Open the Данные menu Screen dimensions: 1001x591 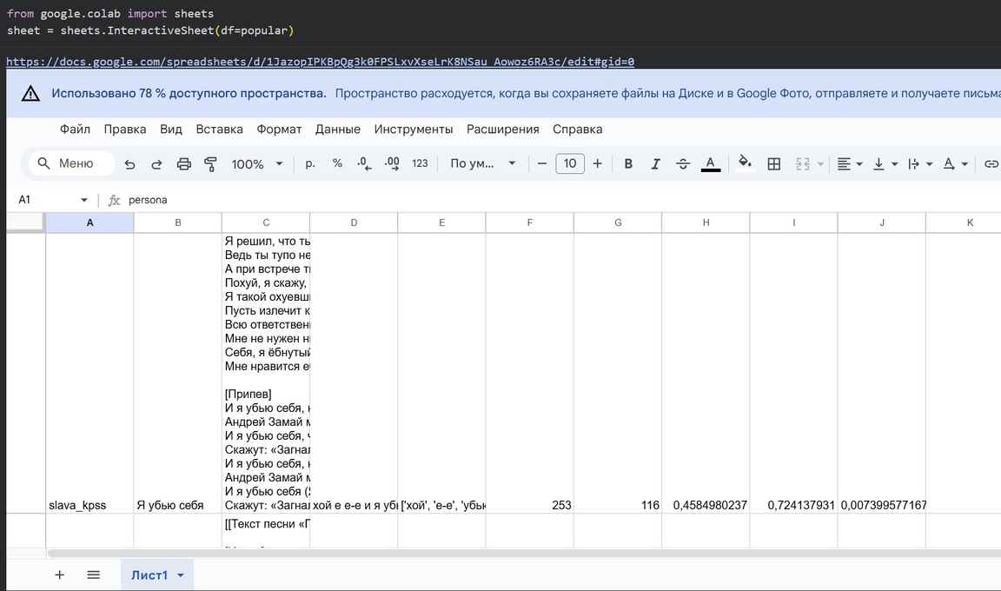tap(337, 129)
